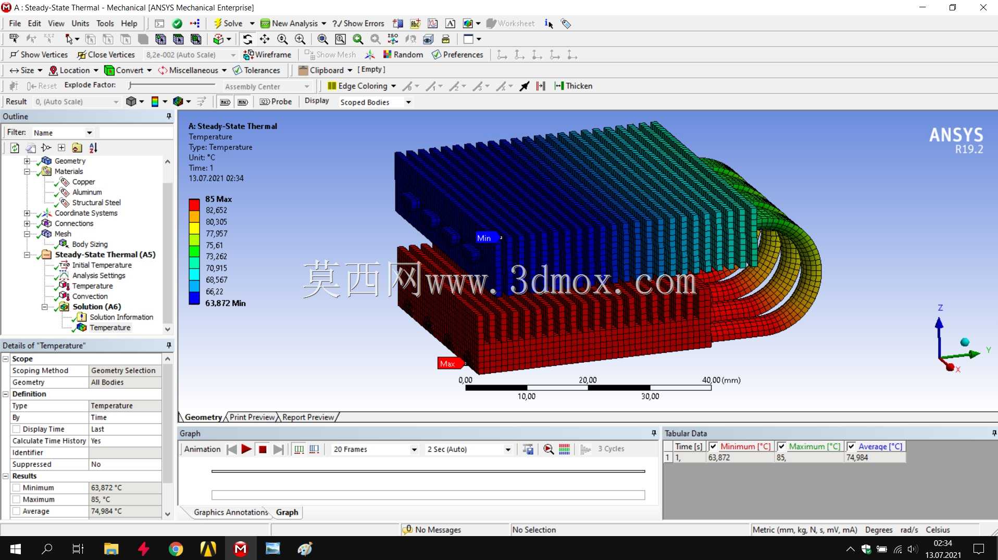Open the Units menu

(x=80, y=23)
